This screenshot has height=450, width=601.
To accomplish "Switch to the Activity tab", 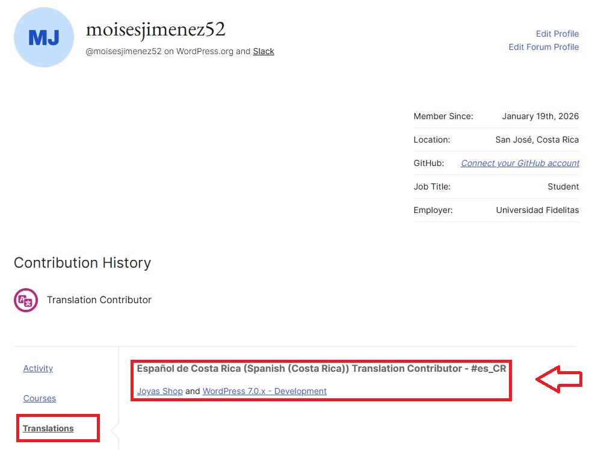I will [38, 368].
